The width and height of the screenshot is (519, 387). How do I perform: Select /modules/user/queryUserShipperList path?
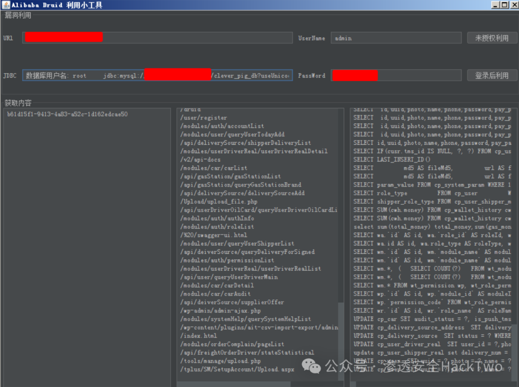coord(237,244)
